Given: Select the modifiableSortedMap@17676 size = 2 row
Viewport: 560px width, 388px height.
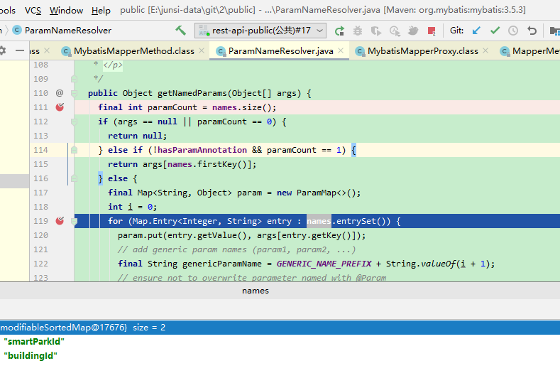Looking at the screenshot, I should point(280,328).
